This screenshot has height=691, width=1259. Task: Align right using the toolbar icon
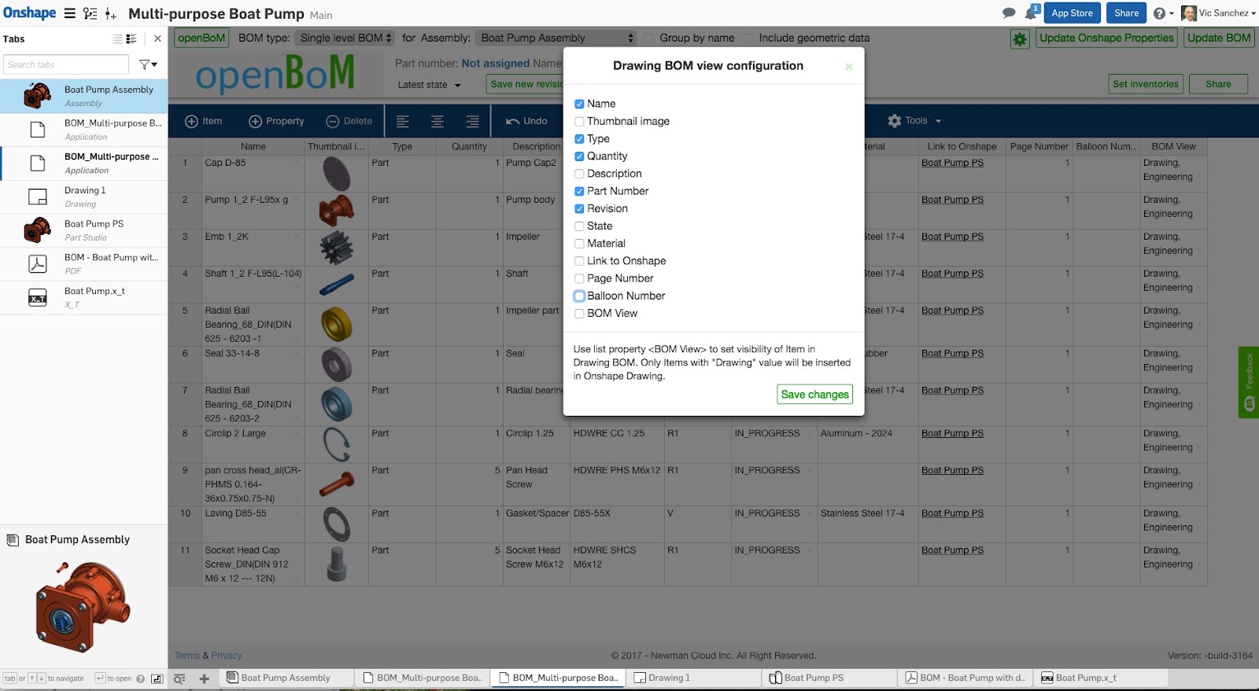tap(472, 121)
